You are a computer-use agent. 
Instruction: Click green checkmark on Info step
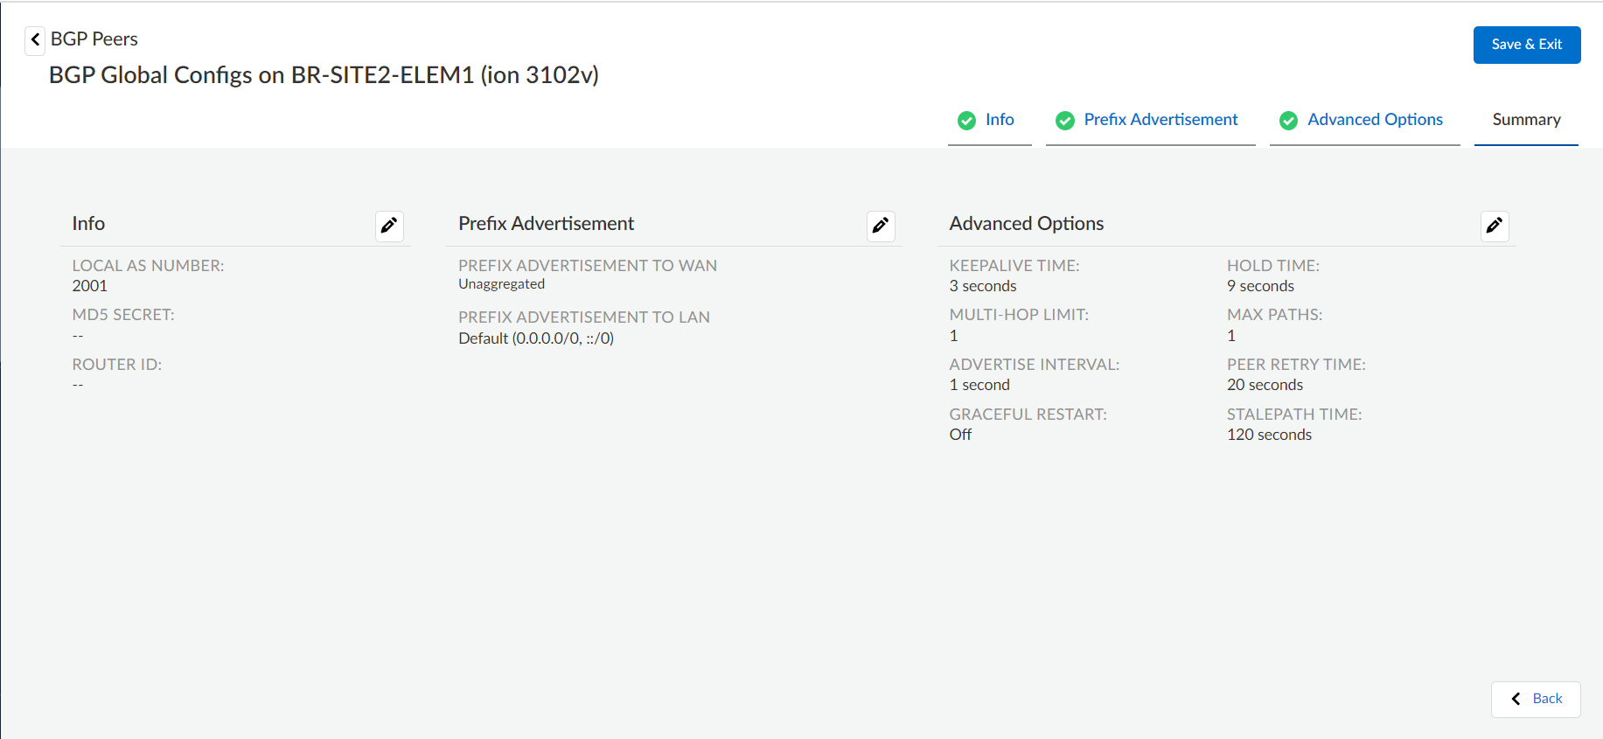[x=966, y=121]
